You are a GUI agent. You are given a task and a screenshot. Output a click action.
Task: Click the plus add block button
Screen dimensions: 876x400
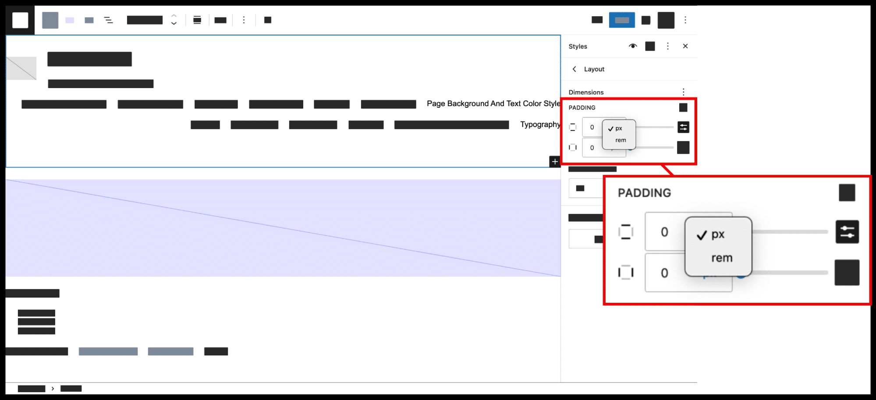pyautogui.click(x=555, y=162)
